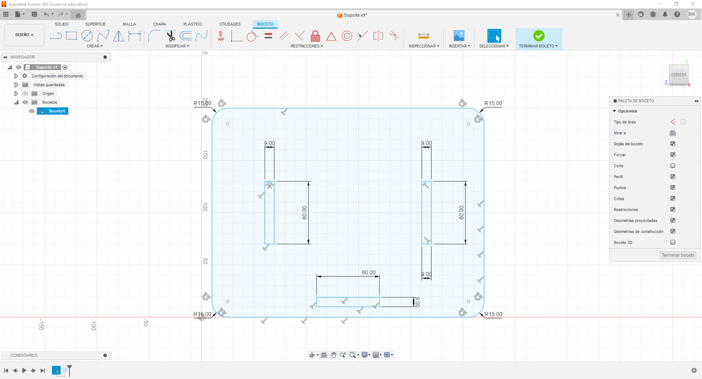
Task: Expand the Configuración del documento node
Action: (x=16, y=76)
